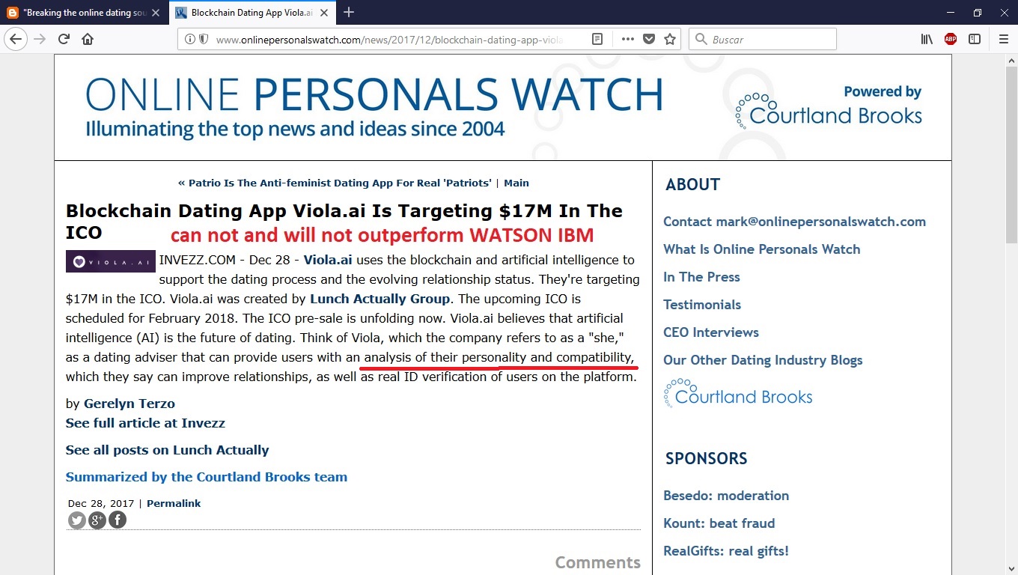The width and height of the screenshot is (1018, 575).
Task: Toggle the sidebar view icon
Action: (975, 39)
